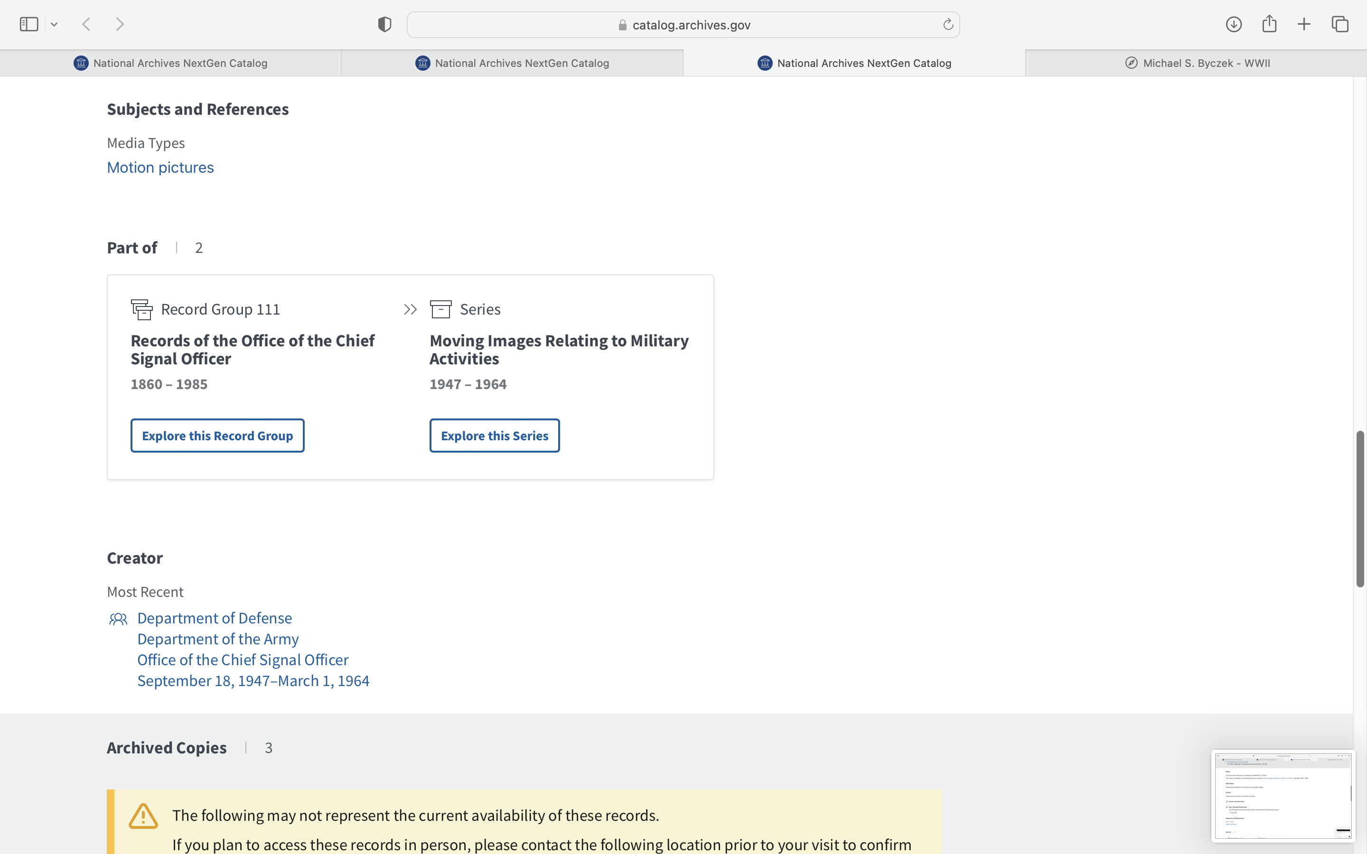Show downloads via download icon
Viewport: 1367px width, 854px height.
coord(1234,24)
